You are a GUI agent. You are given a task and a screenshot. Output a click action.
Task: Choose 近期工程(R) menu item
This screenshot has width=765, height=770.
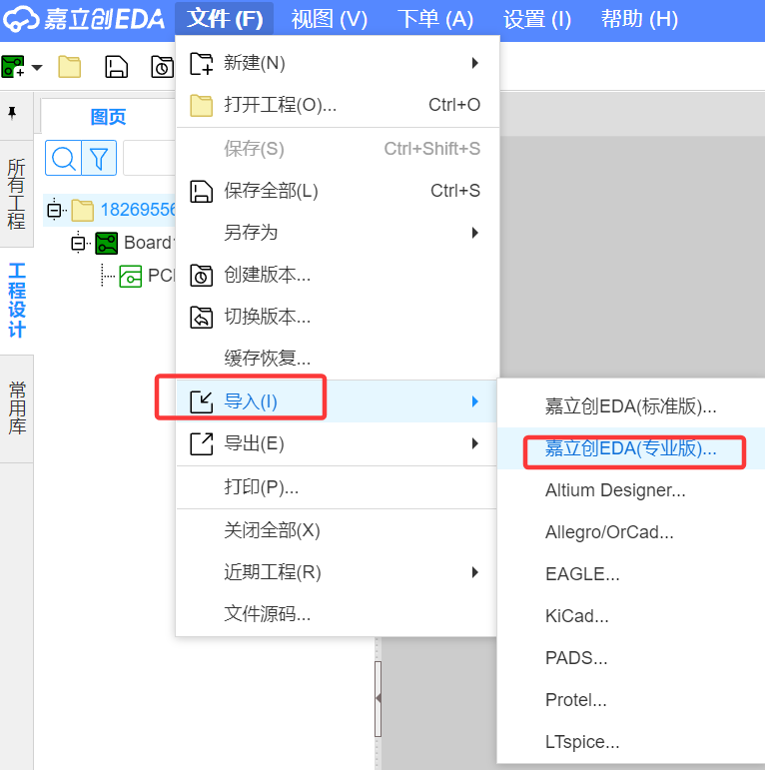pyautogui.click(x=337, y=572)
